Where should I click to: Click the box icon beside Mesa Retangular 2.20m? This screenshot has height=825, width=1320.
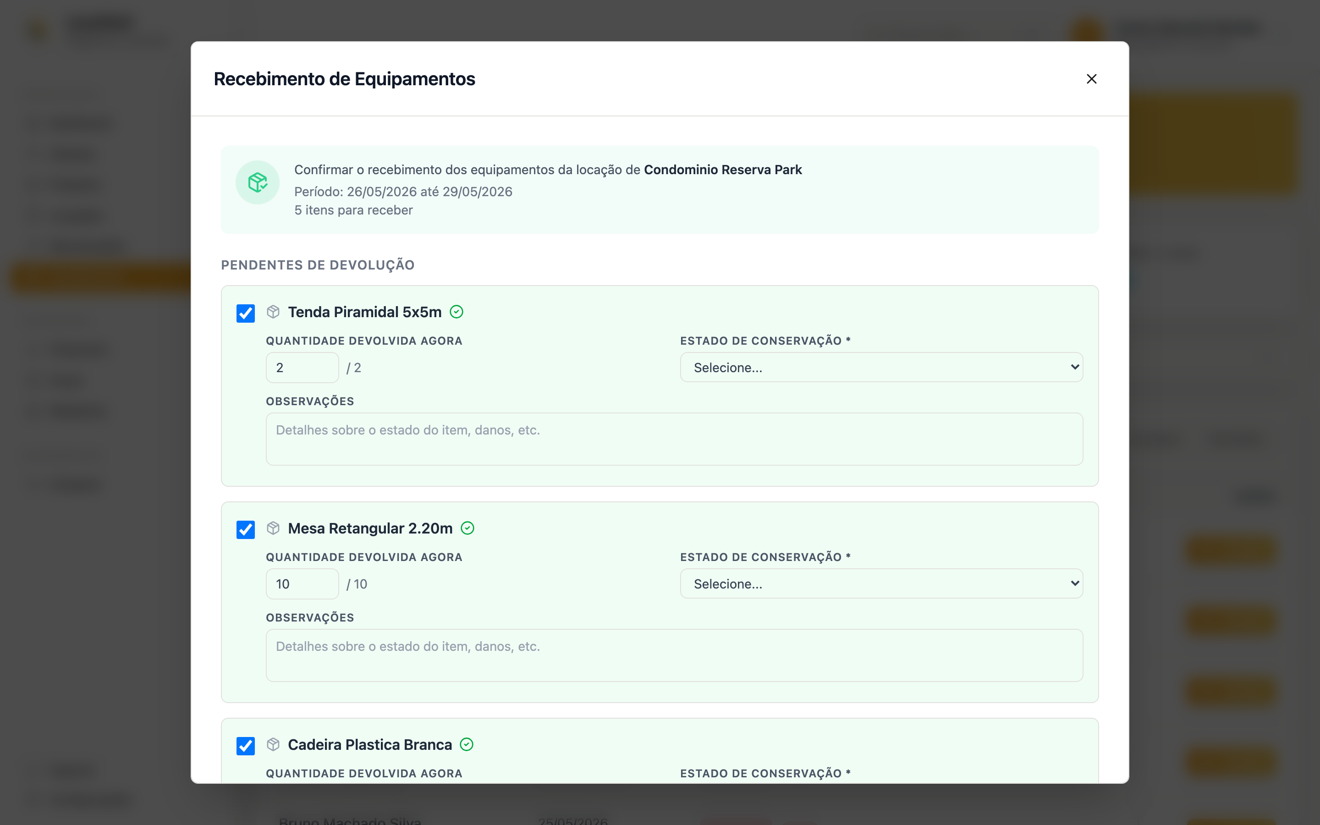(x=273, y=528)
